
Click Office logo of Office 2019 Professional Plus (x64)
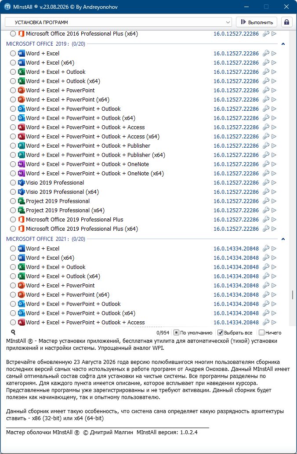[22, 229]
